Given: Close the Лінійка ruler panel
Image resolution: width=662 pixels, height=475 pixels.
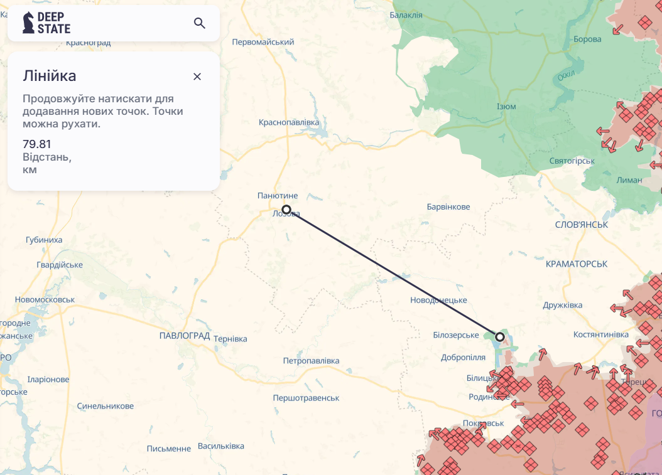Looking at the screenshot, I should (197, 77).
